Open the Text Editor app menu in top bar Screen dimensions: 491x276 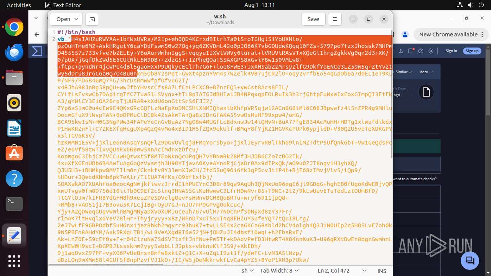[x=63, y=5]
